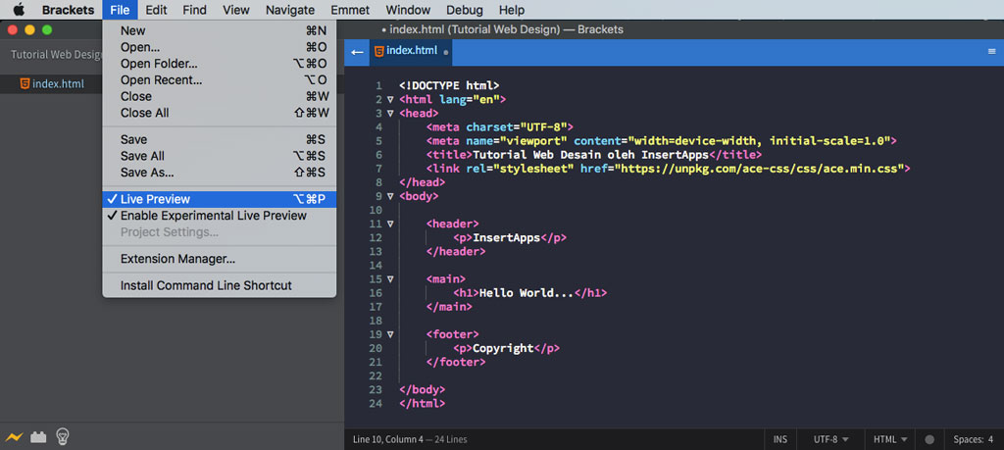Click the 'Copyright' text on line 20

pos(503,348)
